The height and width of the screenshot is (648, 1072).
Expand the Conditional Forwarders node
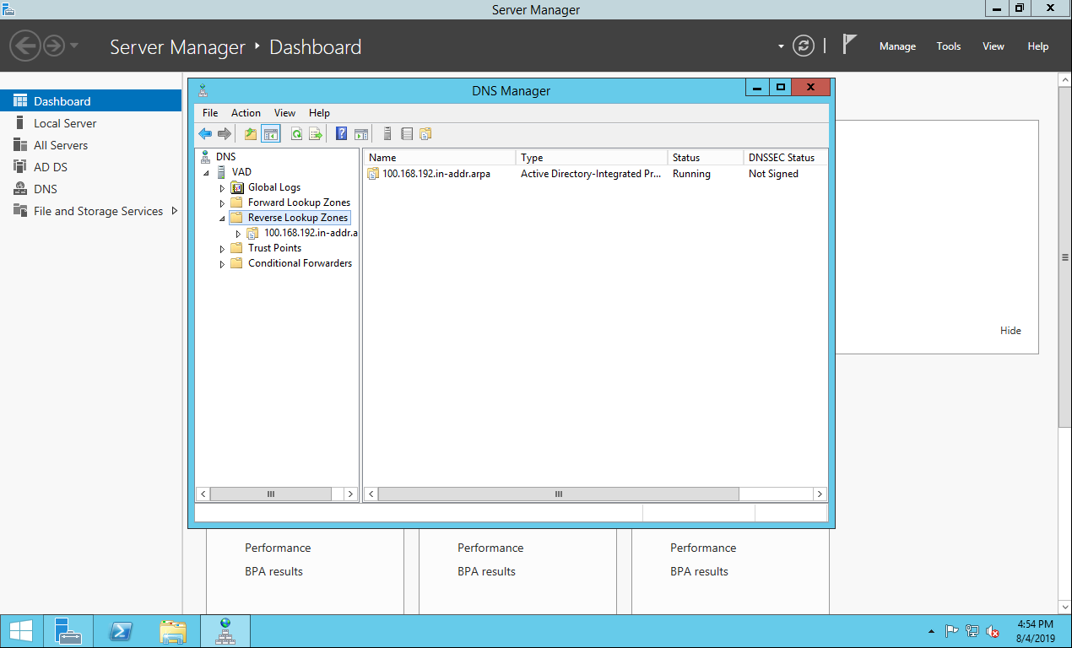click(x=223, y=264)
